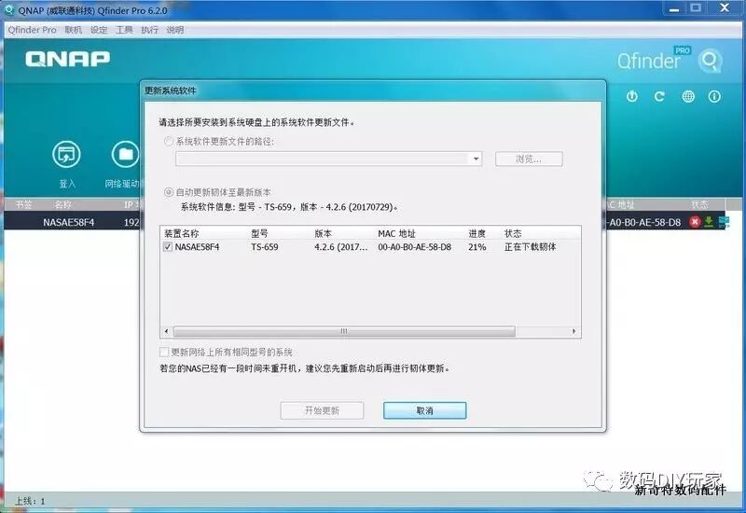Viewport: 746px width, 513px height.
Task: Click the 状态 column header in dialog
Action: (513, 234)
